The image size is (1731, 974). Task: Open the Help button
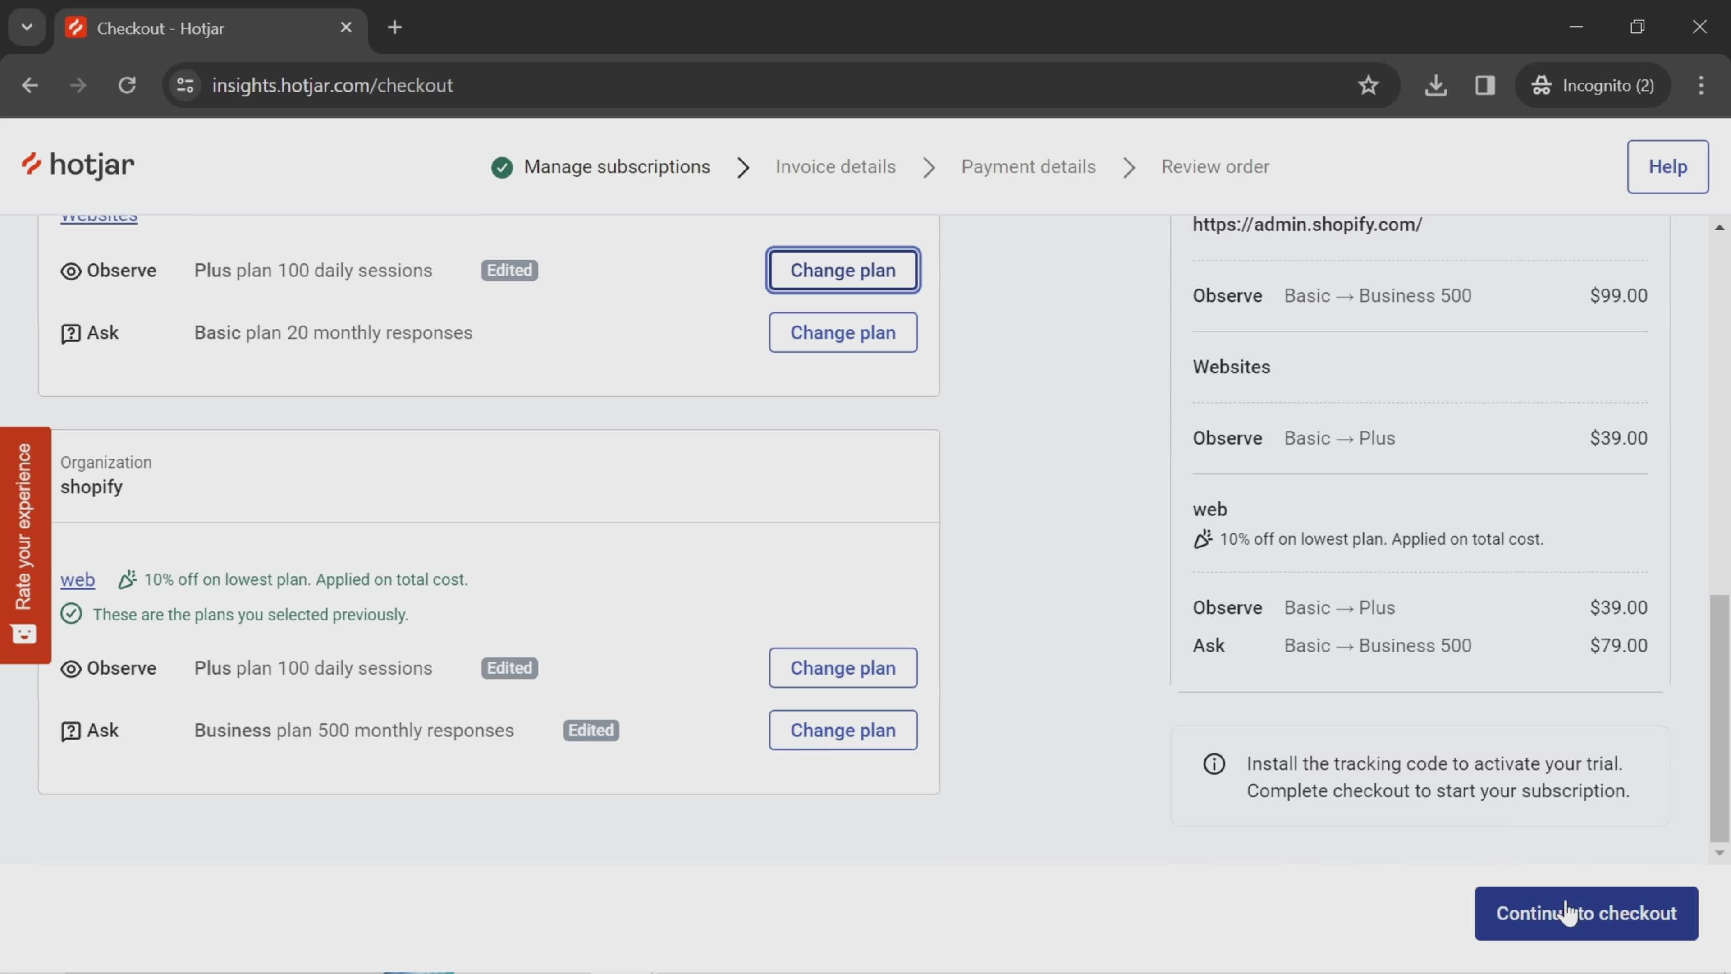[1667, 167]
